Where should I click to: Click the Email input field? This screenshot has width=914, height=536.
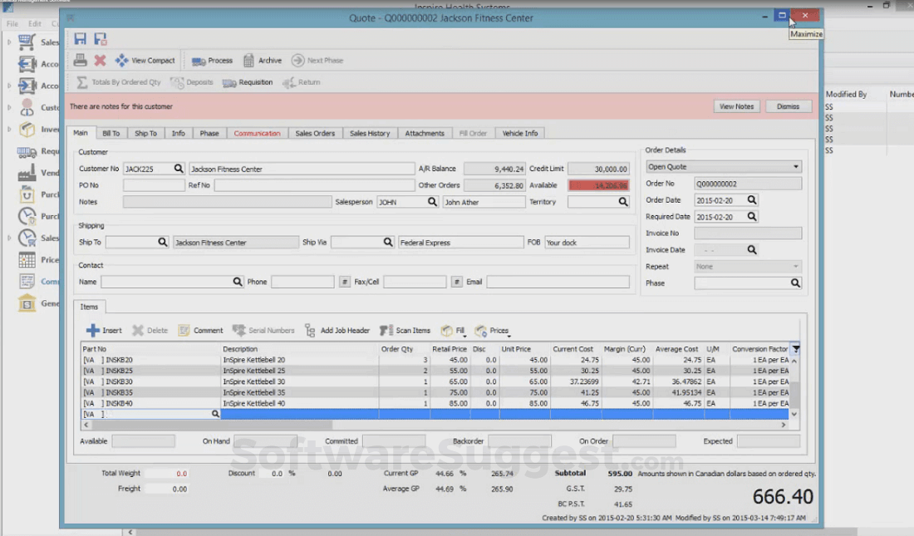(558, 282)
